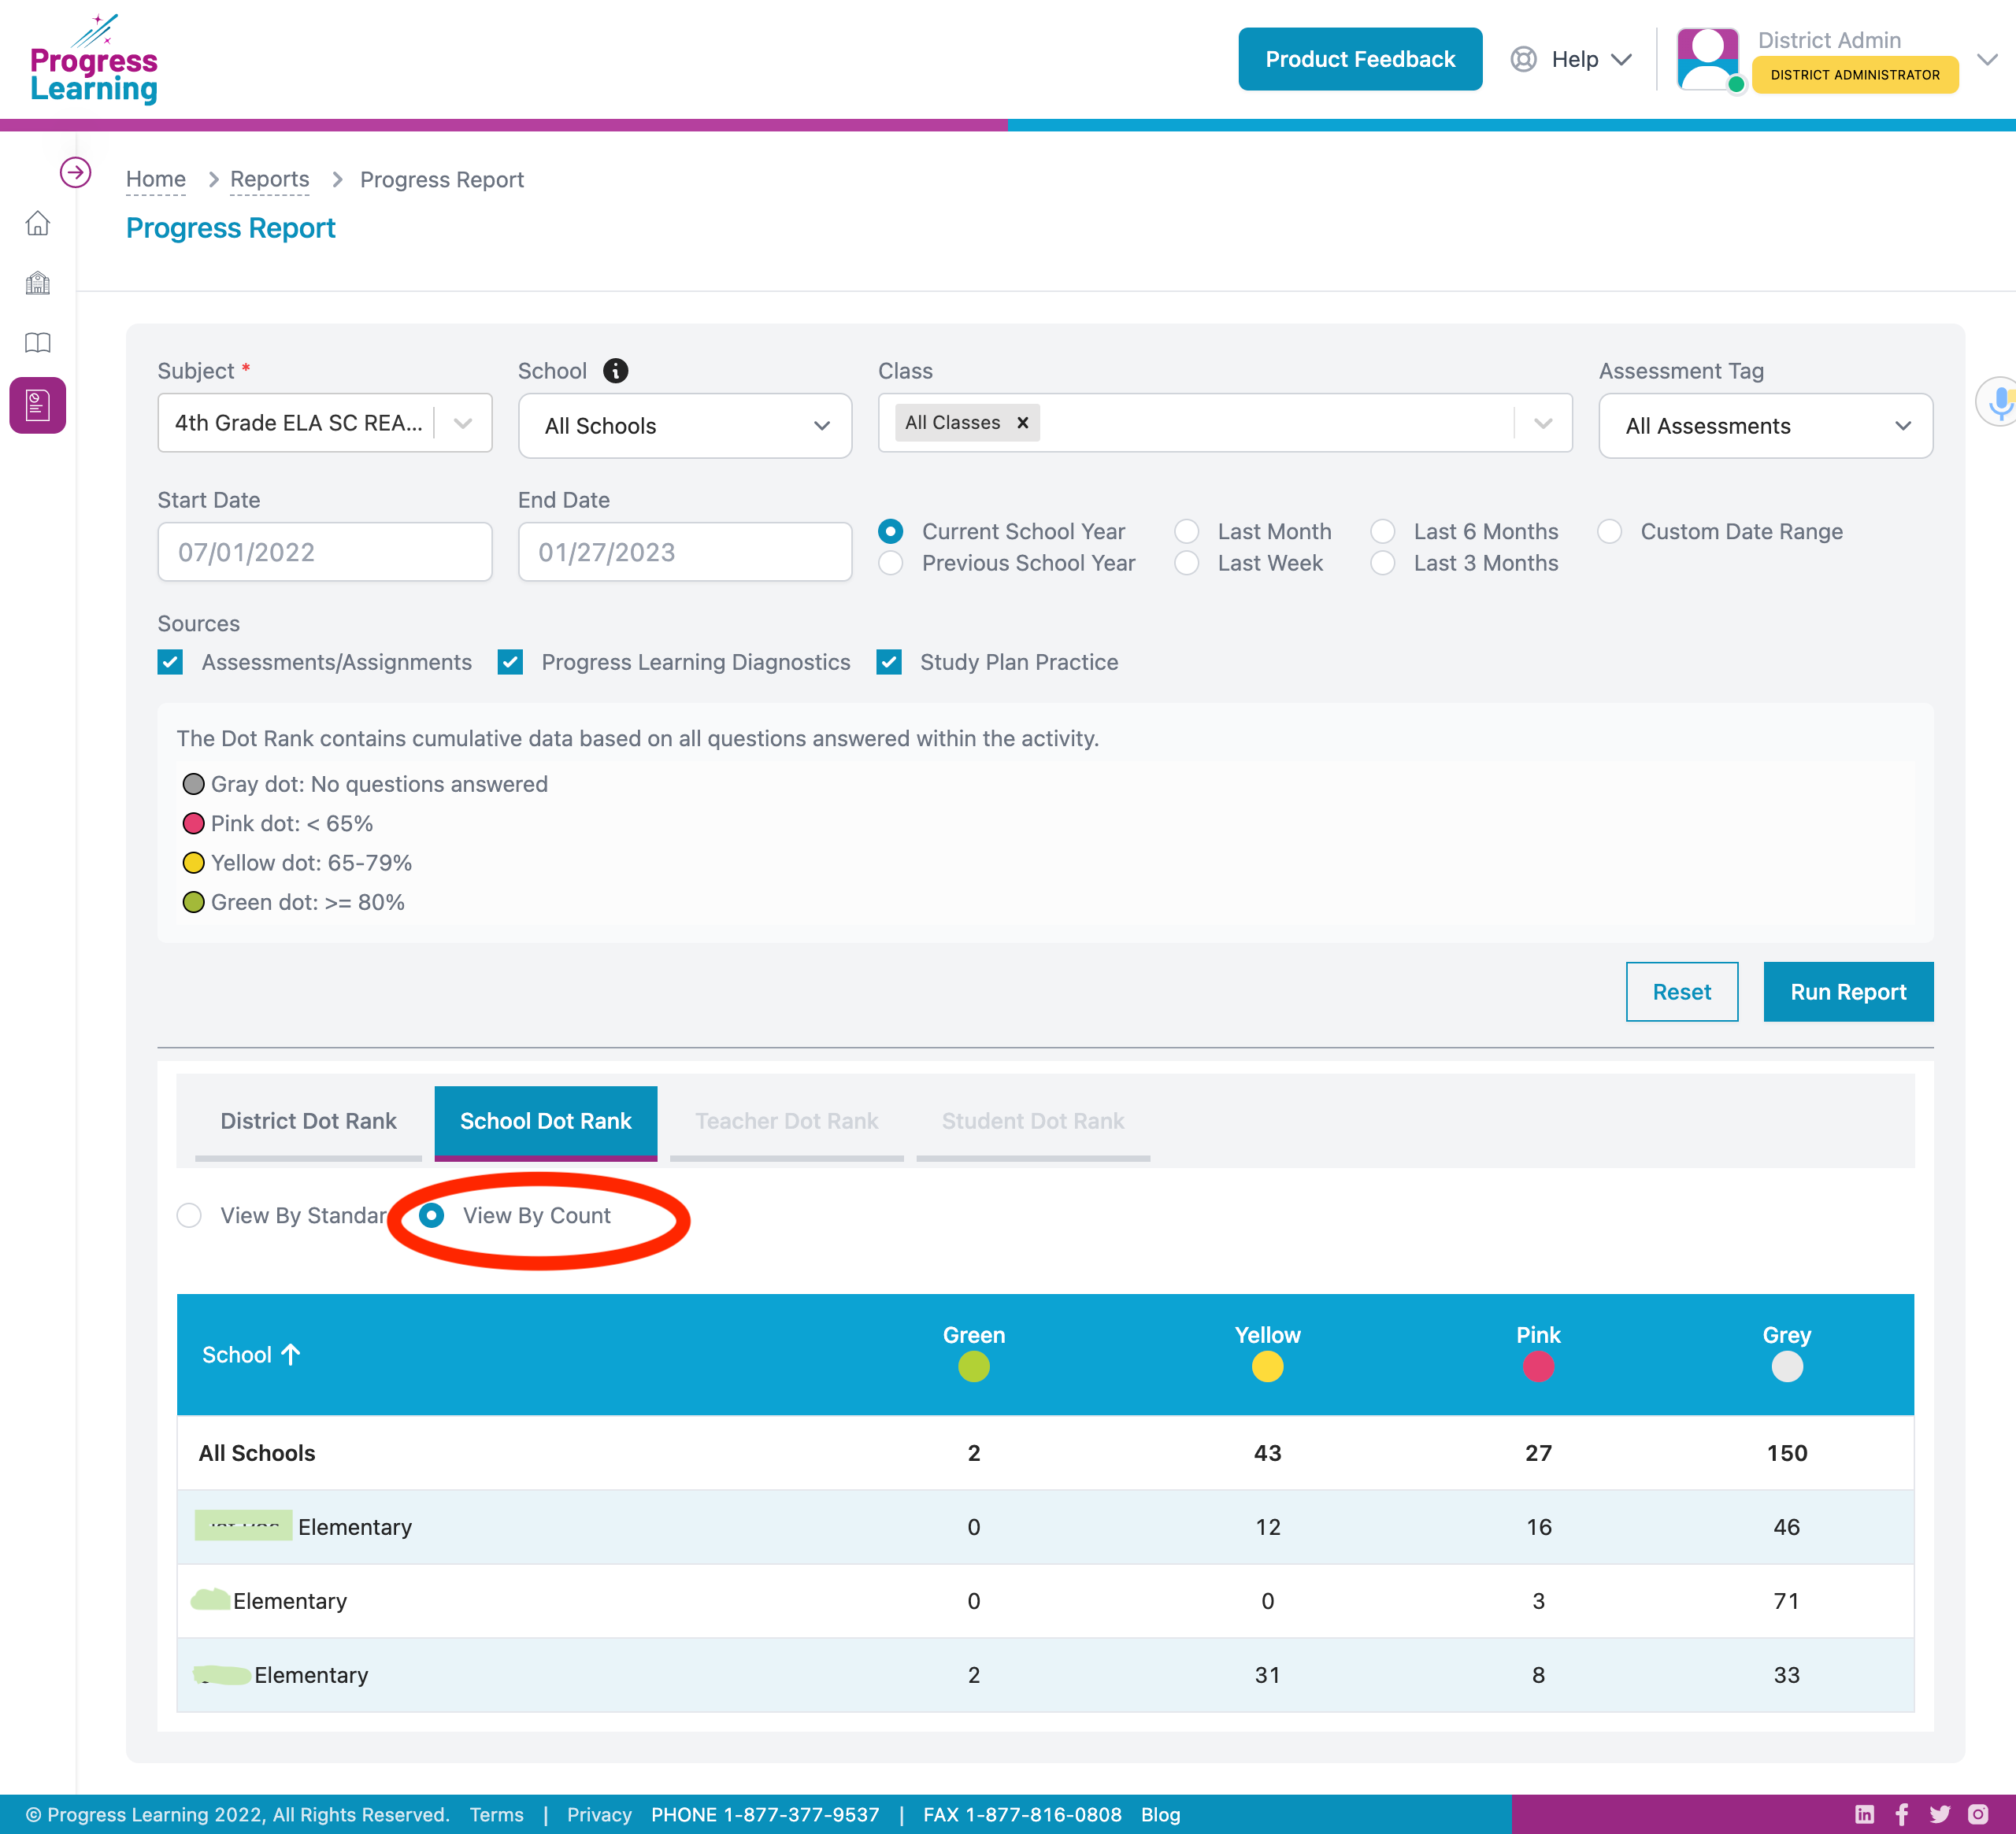Image resolution: width=2016 pixels, height=1834 pixels.
Task: Go to Home breadcrumb
Action: (x=156, y=180)
